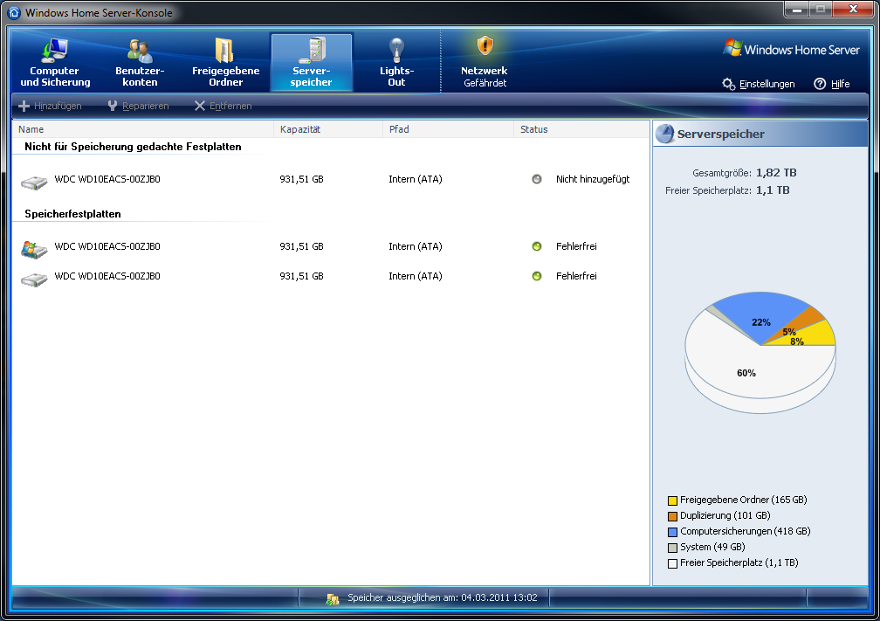Click the last drive's disk icon

34,279
